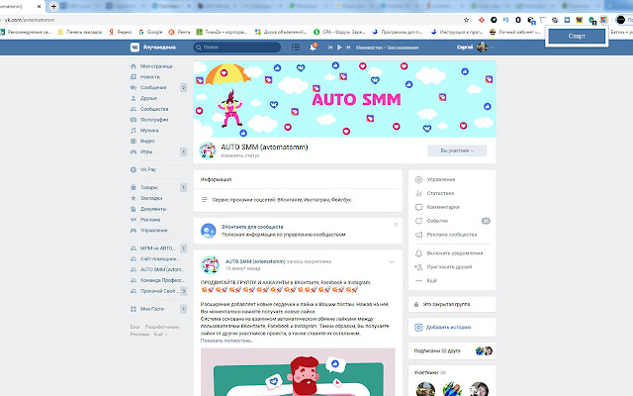Viewport: 633px width, 396px height.
Task: Open the pinned post image with bearded man
Action: tap(298, 372)
